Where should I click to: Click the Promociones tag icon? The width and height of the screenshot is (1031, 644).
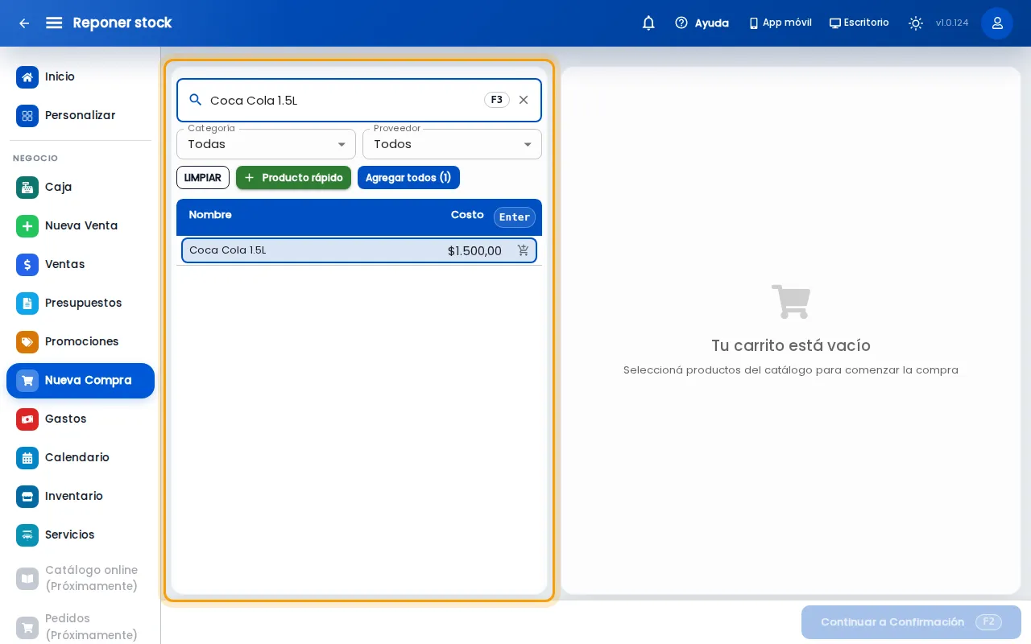pyautogui.click(x=27, y=341)
